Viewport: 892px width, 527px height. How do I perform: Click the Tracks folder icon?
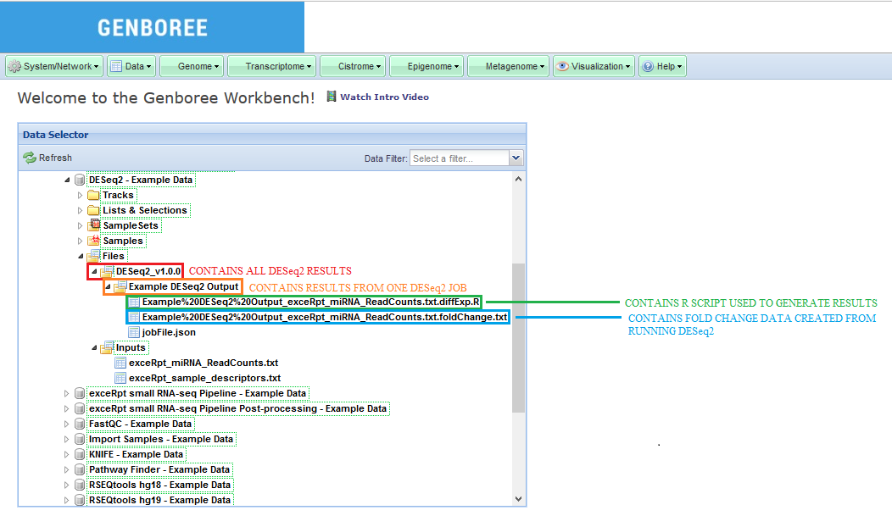(x=93, y=196)
